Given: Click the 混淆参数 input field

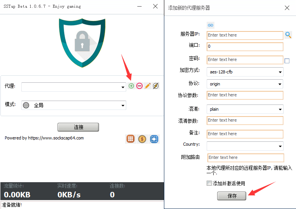Looking at the screenshot, I should pyautogui.click(x=245, y=120).
